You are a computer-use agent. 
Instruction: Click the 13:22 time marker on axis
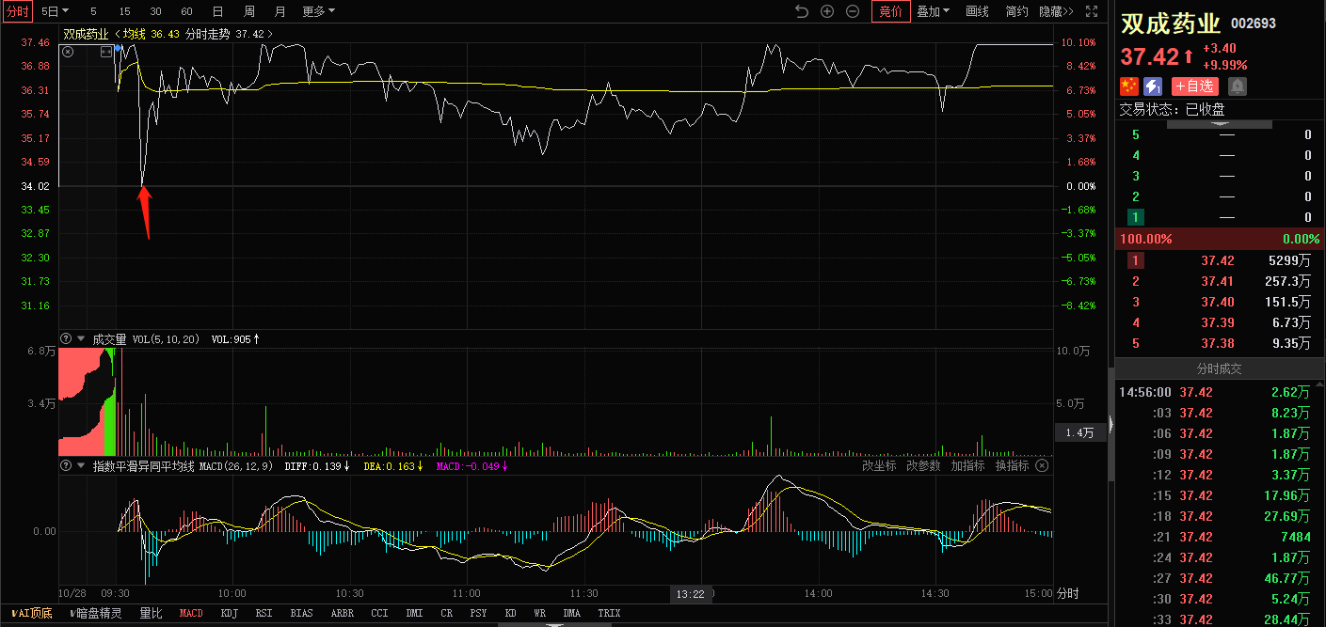690,594
